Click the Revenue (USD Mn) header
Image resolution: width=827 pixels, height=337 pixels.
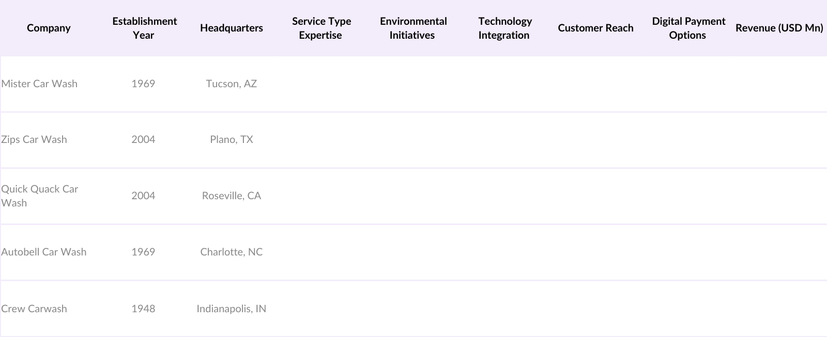coord(779,28)
